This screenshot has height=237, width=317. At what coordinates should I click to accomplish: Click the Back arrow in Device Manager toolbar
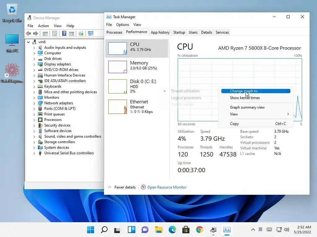tap(29, 33)
